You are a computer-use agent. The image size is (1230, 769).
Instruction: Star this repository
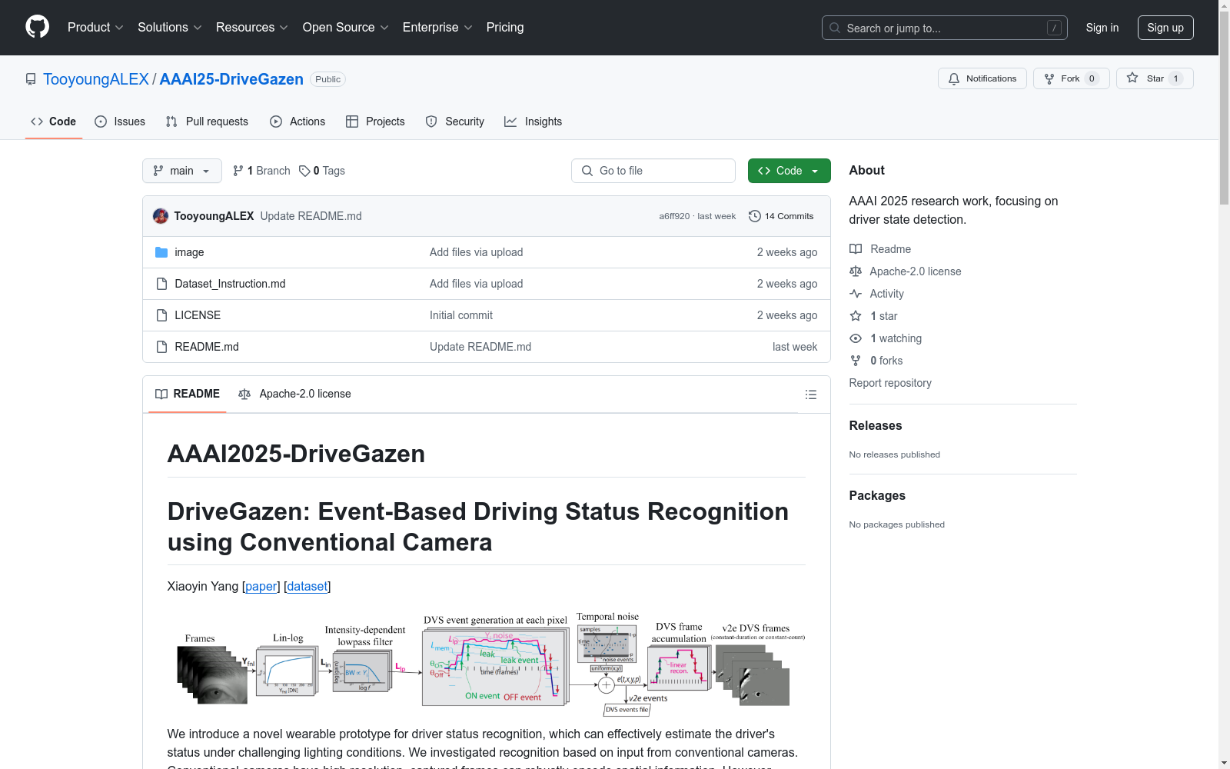click(1155, 78)
